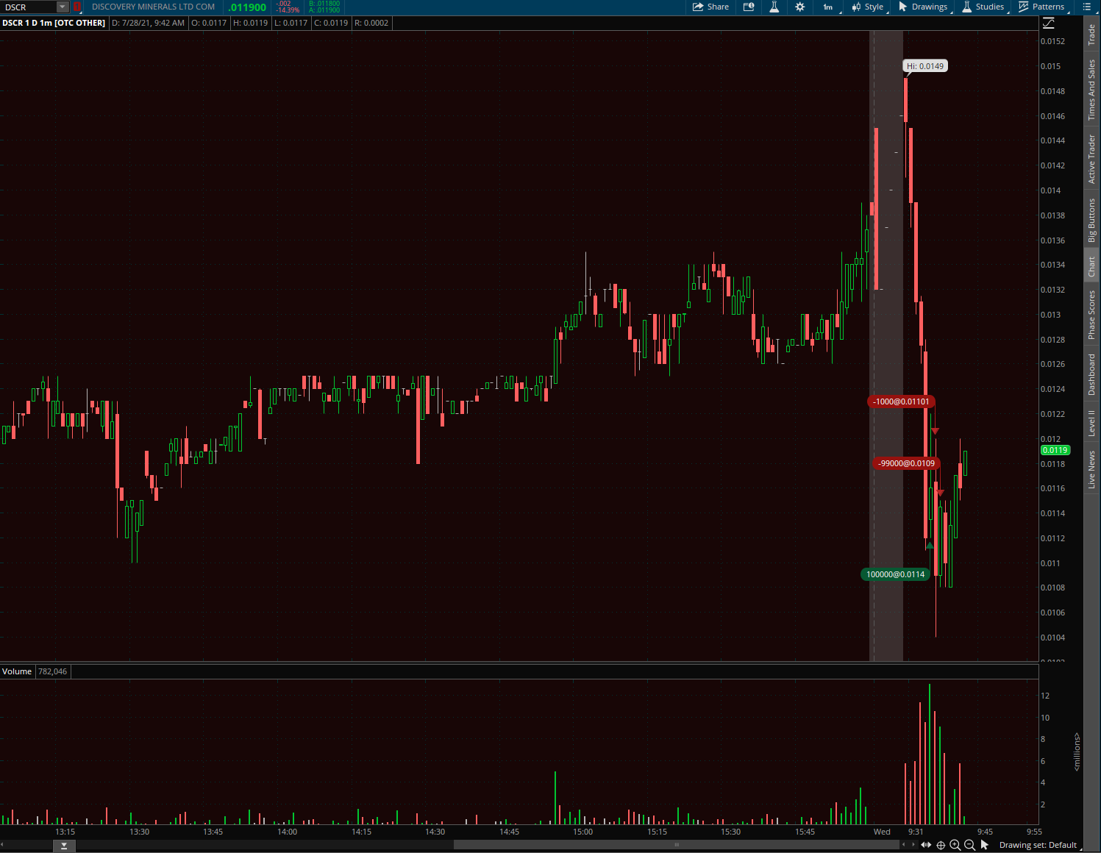1101x853 pixels.
Task: Click the scrollbar right arrow
Action: pyautogui.click(x=913, y=845)
